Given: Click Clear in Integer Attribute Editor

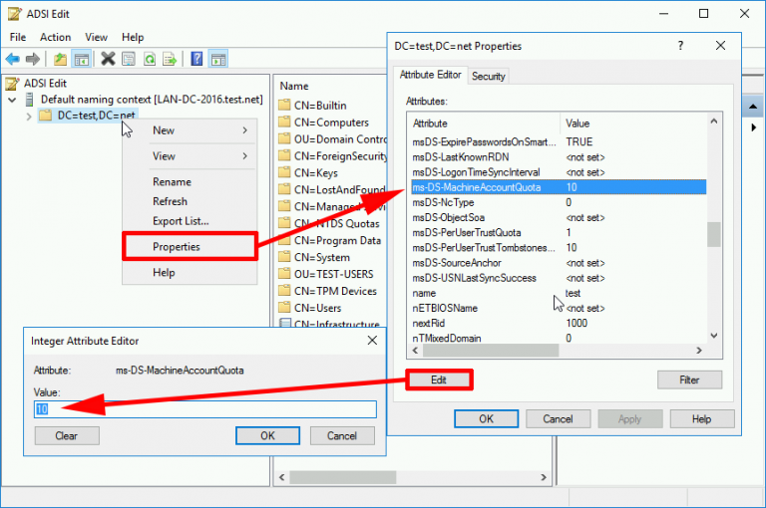Looking at the screenshot, I should (67, 435).
